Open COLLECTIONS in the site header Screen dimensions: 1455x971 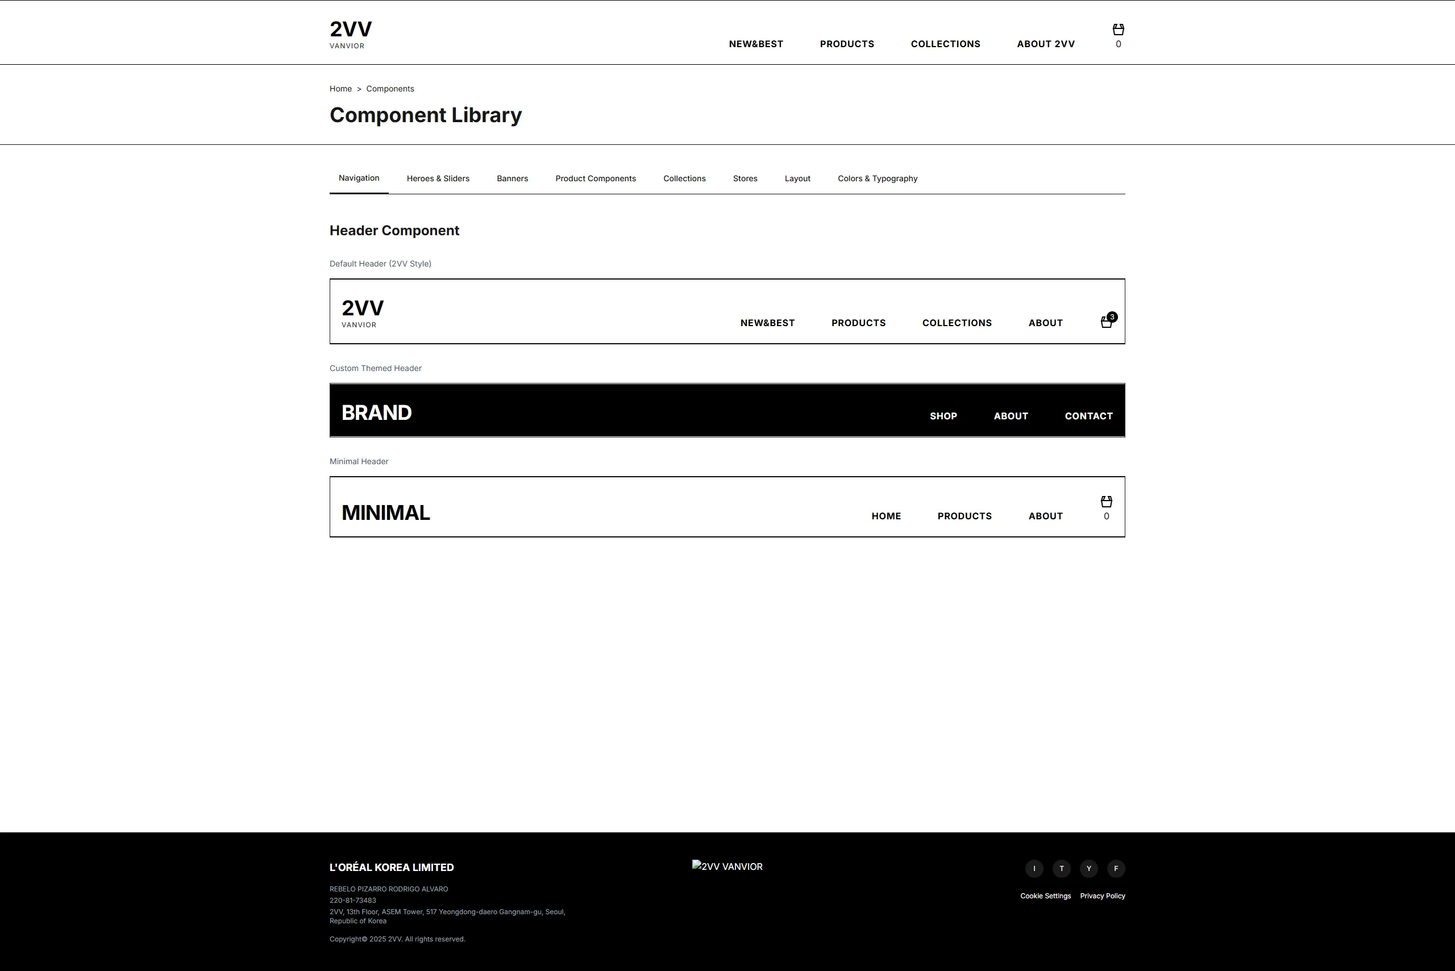[x=945, y=44]
